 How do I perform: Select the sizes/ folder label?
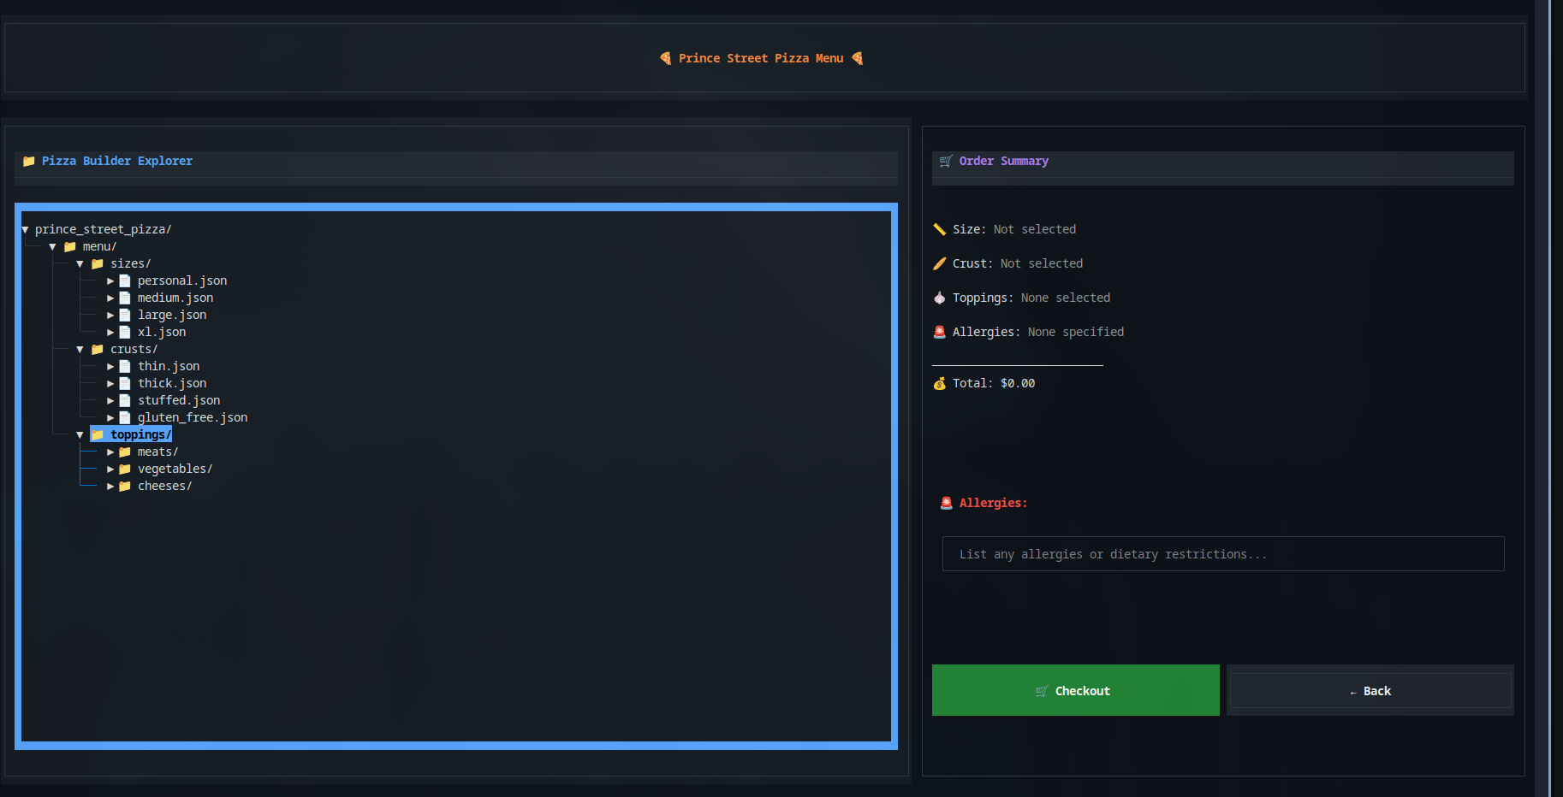pyautogui.click(x=131, y=264)
